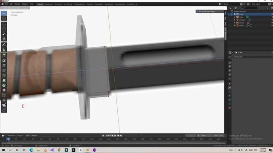Click the current frame number field

click(191, 136)
